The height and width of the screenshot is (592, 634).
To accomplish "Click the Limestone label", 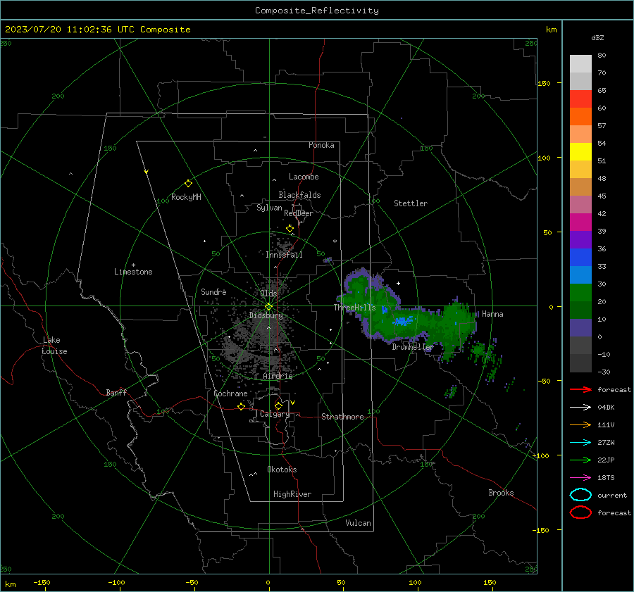I will point(133,272).
